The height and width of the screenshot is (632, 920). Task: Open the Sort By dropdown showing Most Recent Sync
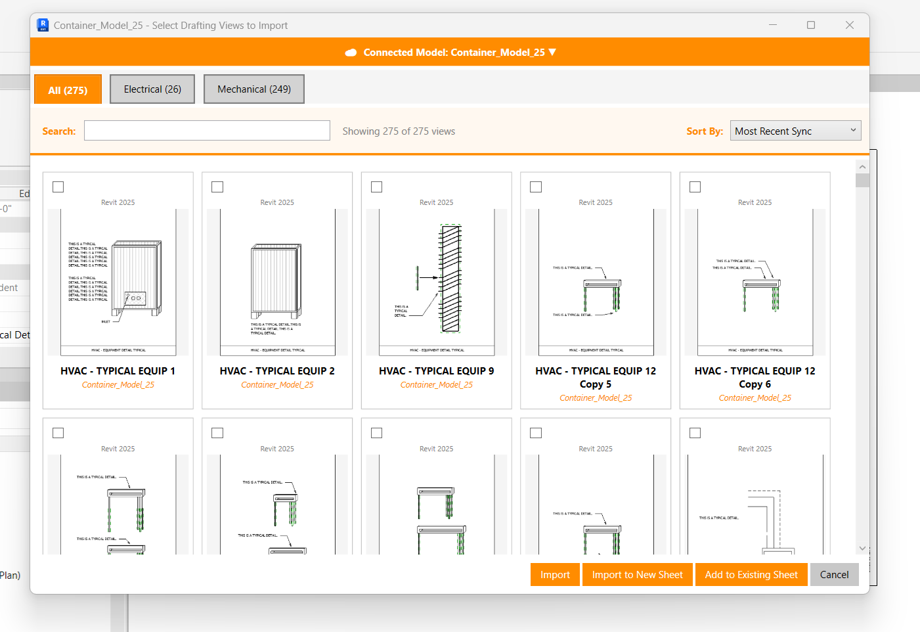795,130
